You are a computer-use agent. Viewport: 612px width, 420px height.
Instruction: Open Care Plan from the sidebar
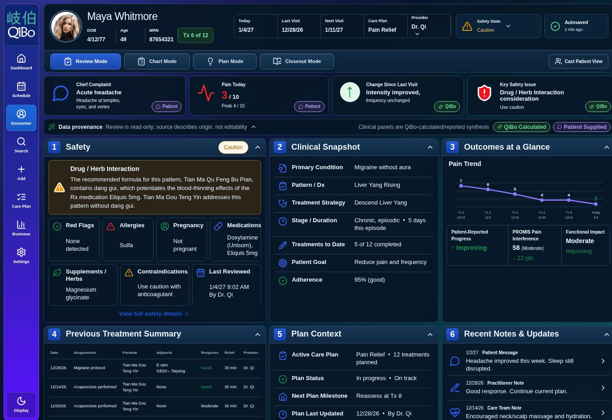pyautogui.click(x=21, y=200)
